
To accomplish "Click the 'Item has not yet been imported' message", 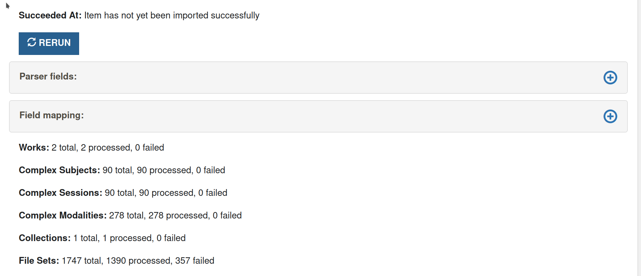I will click(x=172, y=16).
